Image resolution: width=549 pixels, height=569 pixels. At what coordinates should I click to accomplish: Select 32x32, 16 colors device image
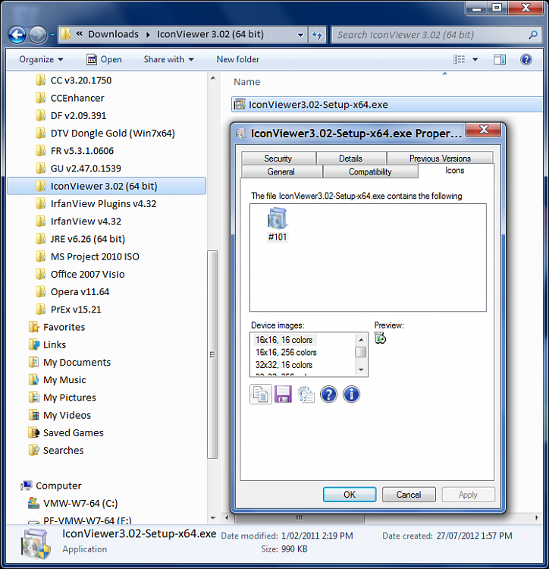click(x=284, y=365)
